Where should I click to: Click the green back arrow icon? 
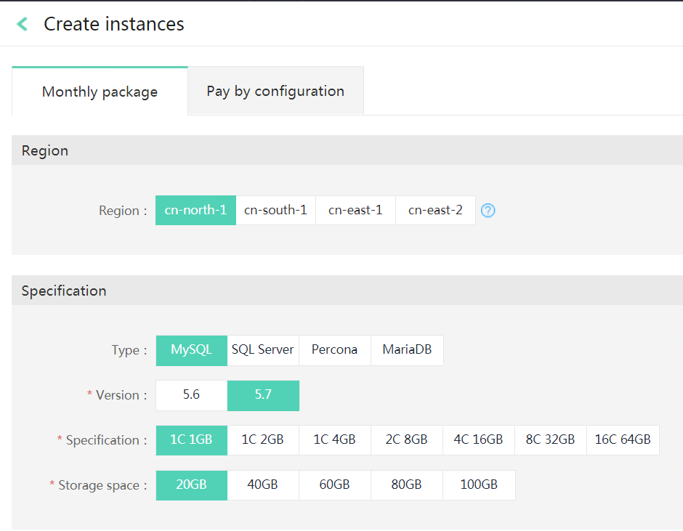coord(23,24)
